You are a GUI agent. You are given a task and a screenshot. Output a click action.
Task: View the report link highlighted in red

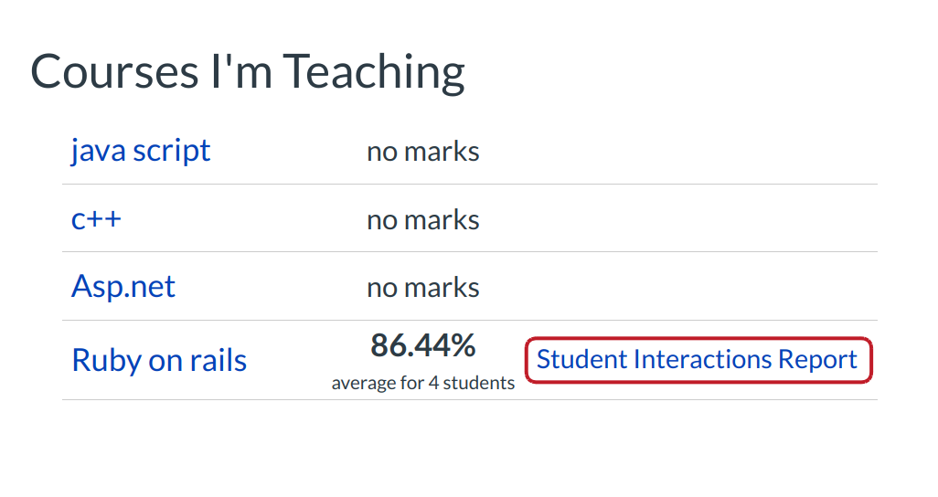697,360
